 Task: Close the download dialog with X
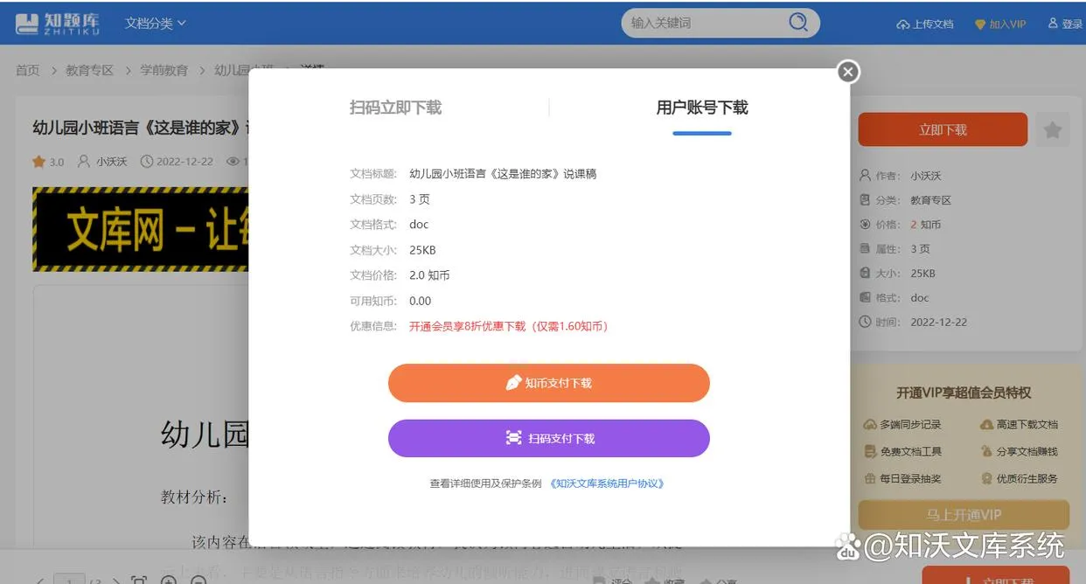(847, 72)
